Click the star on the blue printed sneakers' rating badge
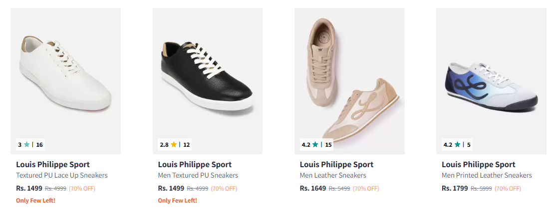The width and height of the screenshot is (559, 210). [457, 145]
